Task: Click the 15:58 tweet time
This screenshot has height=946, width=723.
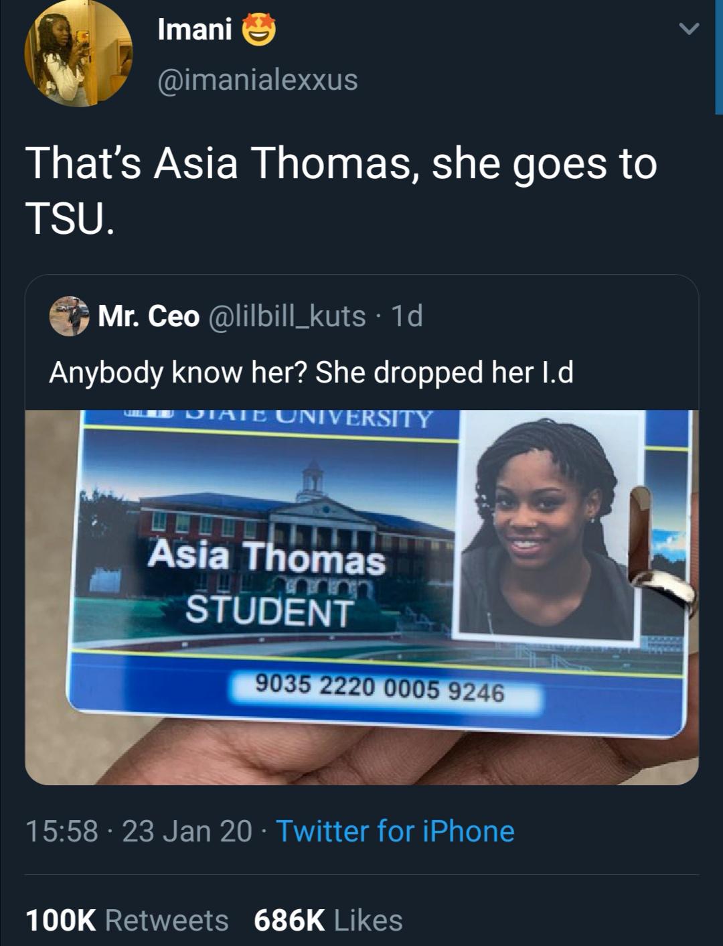Action: (62, 831)
